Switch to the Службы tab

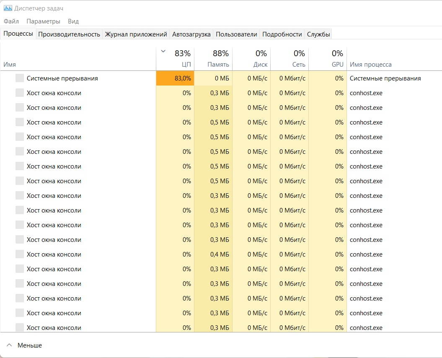pos(318,34)
